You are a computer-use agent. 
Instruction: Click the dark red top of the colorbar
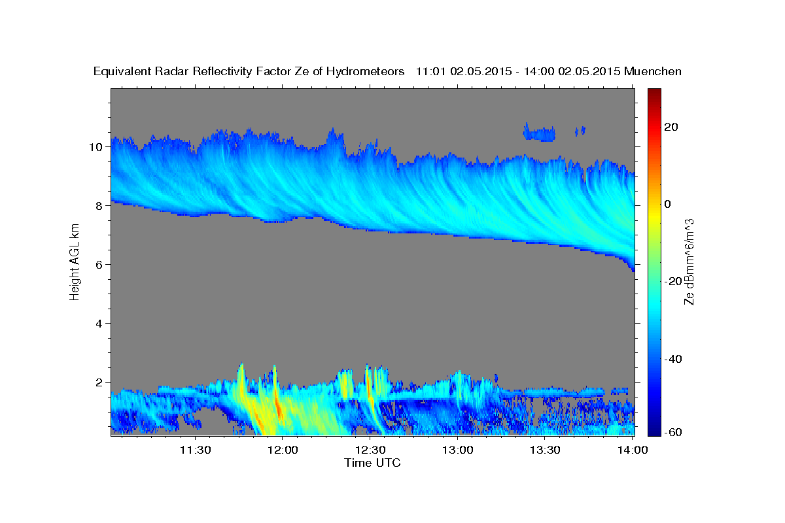pos(654,93)
